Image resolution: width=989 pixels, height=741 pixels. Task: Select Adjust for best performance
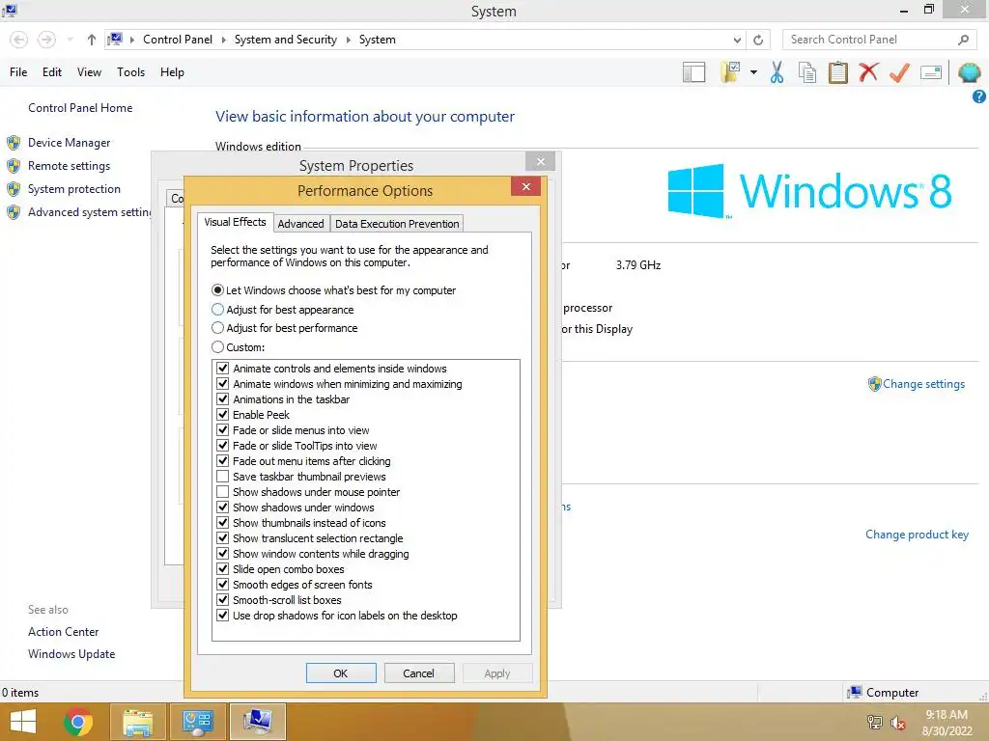coord(217,328)
